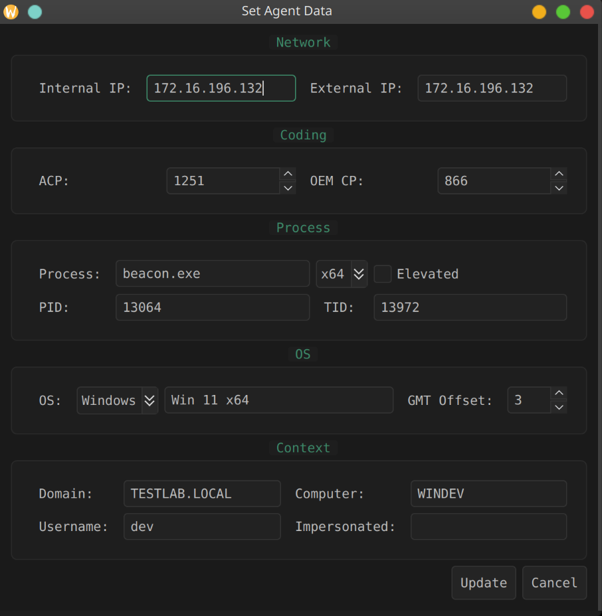Decrement the ACP value using the down arrow
Viewport: 602px width, 616px height.
(x=287, y=187)
